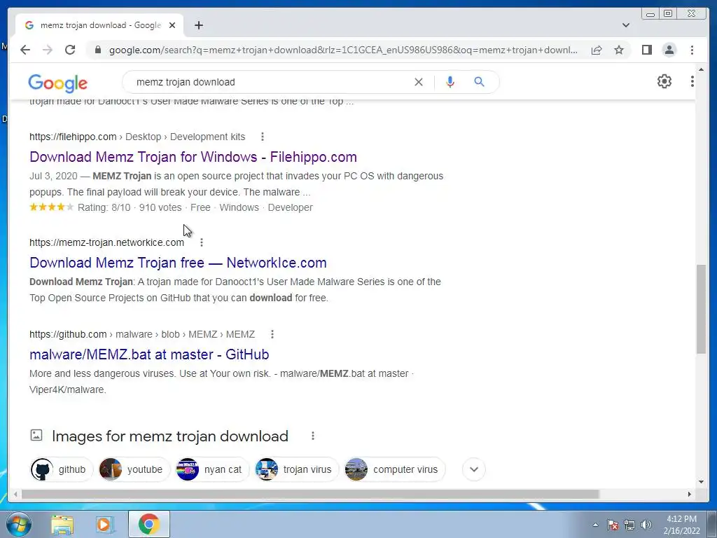
Task: Open the Chrome address bar URL
Action: click(343, 50)
